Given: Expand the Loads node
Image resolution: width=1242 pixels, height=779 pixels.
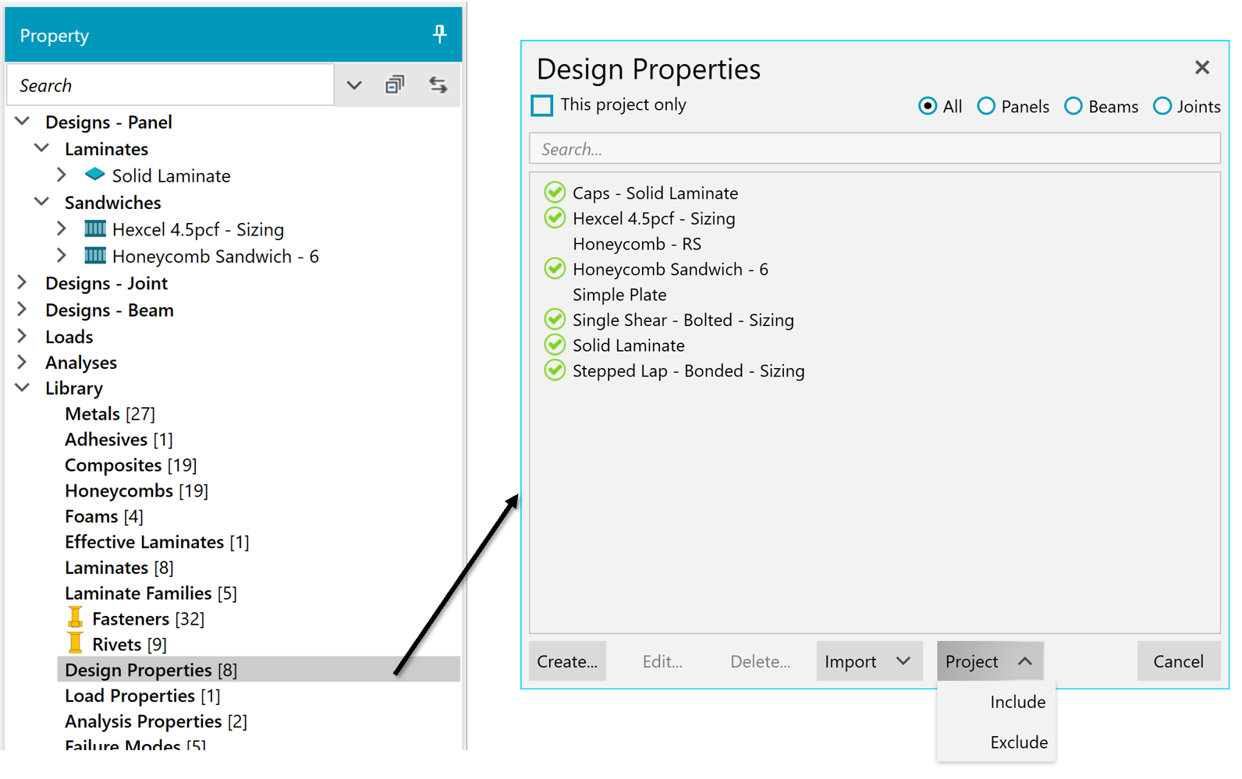Looking at the screenshot, I should pyautogui.click(x=23, y=336).
